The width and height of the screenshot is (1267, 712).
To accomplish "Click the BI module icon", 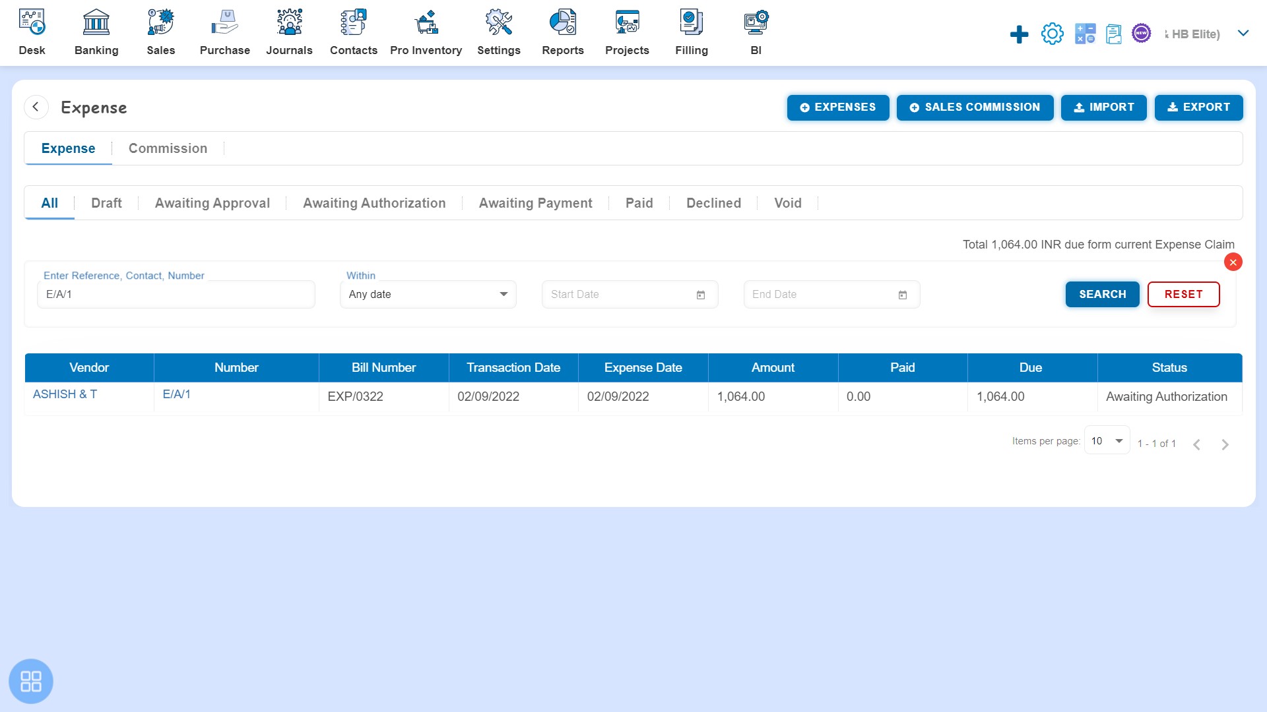I will coord(754,24).
